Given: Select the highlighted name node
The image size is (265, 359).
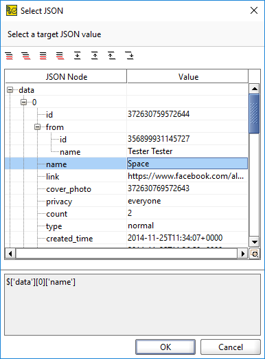Looking at the screenshot, I should click(x=56, y=164).
